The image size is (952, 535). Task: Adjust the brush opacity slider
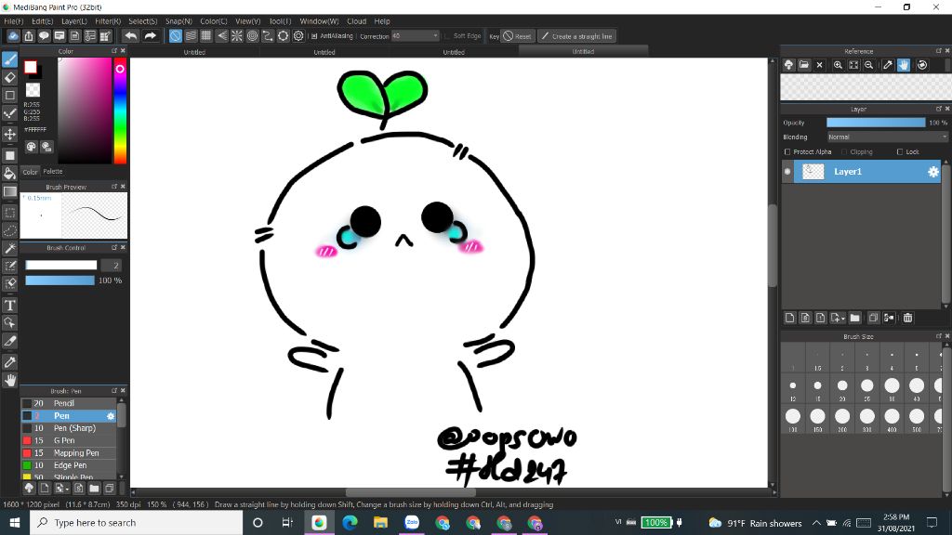(x=60, y=281)
